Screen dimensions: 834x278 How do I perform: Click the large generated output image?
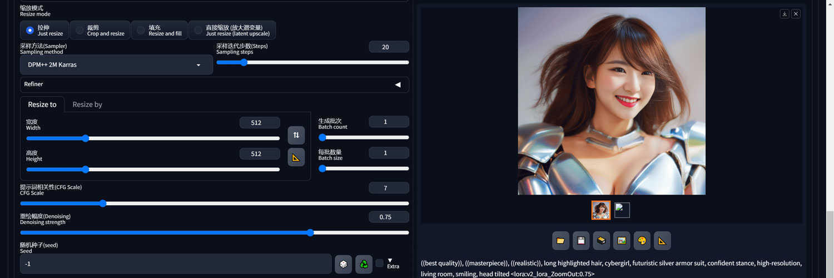click(x=612, y=101)
